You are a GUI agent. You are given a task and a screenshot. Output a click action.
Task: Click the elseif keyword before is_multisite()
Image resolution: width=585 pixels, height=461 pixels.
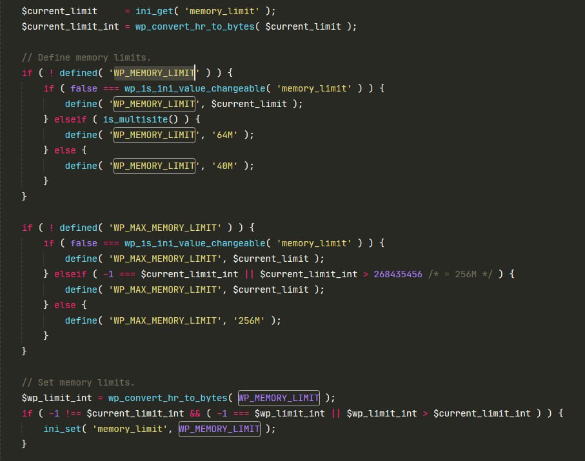pos(70,119)
